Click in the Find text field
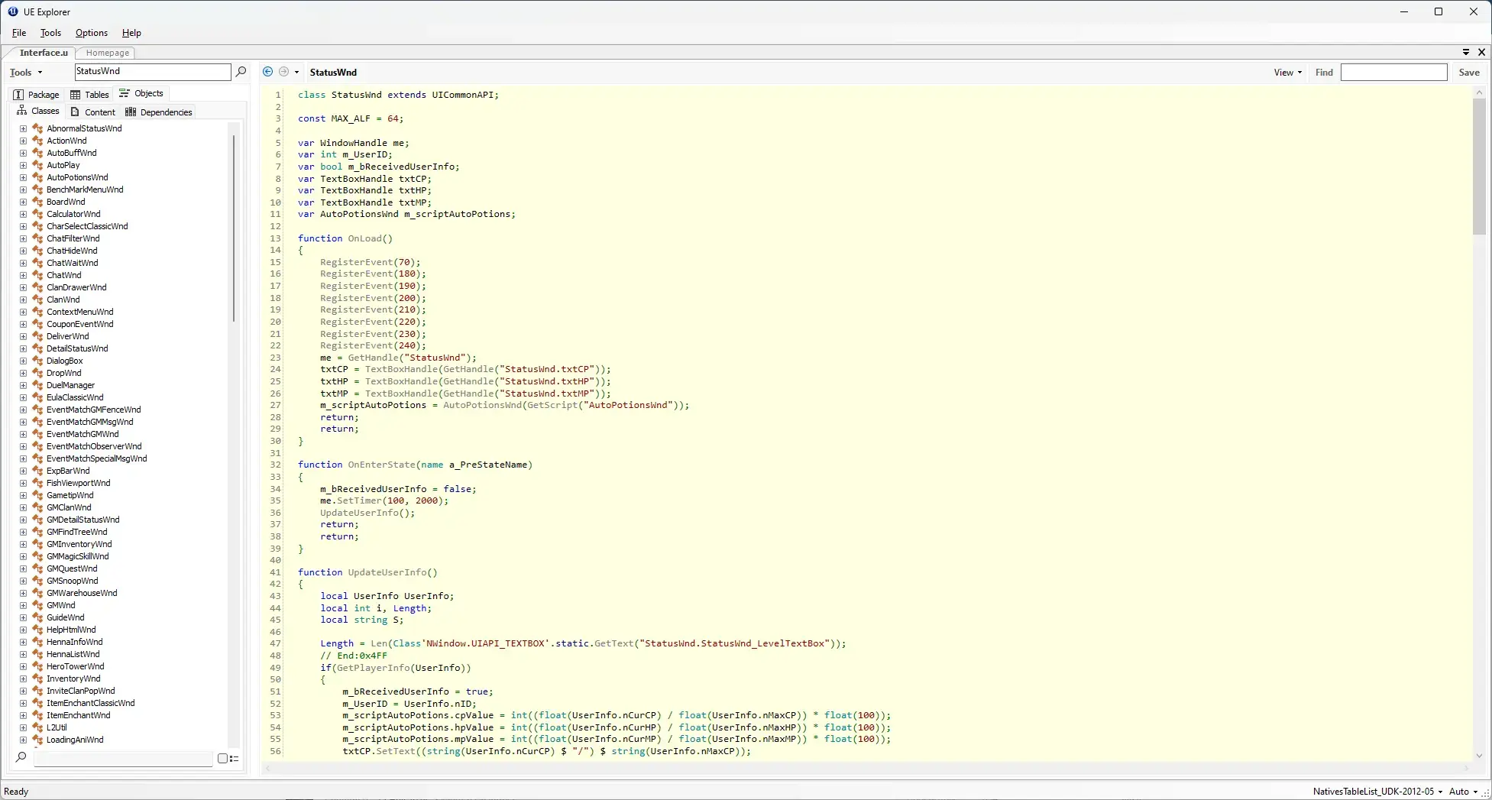 tap(1393, 72)
